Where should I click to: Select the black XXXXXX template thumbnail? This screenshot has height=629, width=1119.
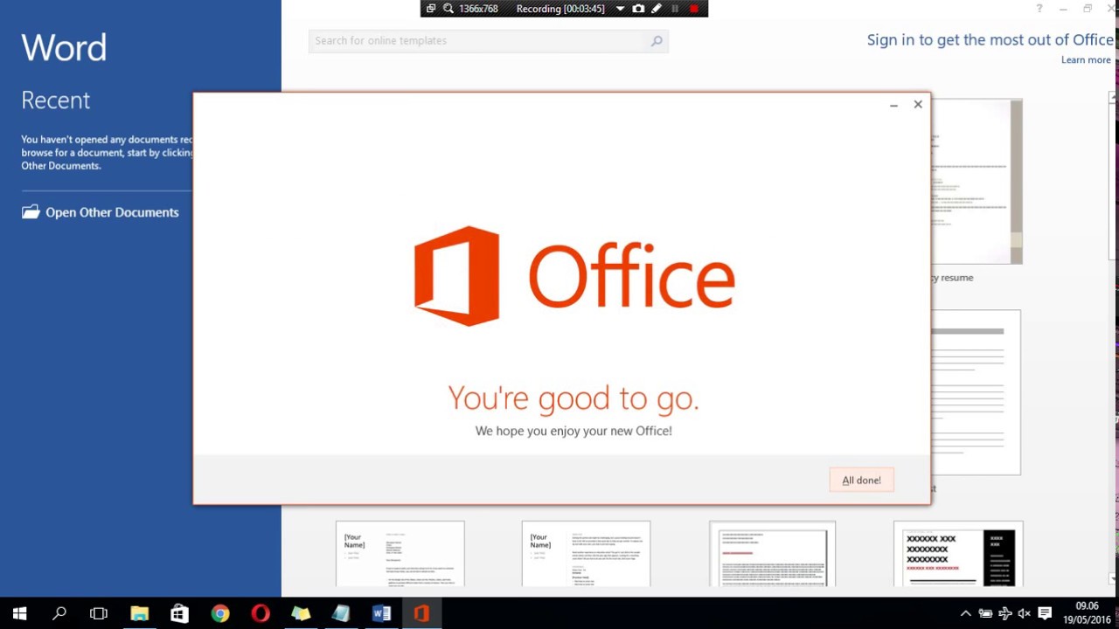[958, 554]
